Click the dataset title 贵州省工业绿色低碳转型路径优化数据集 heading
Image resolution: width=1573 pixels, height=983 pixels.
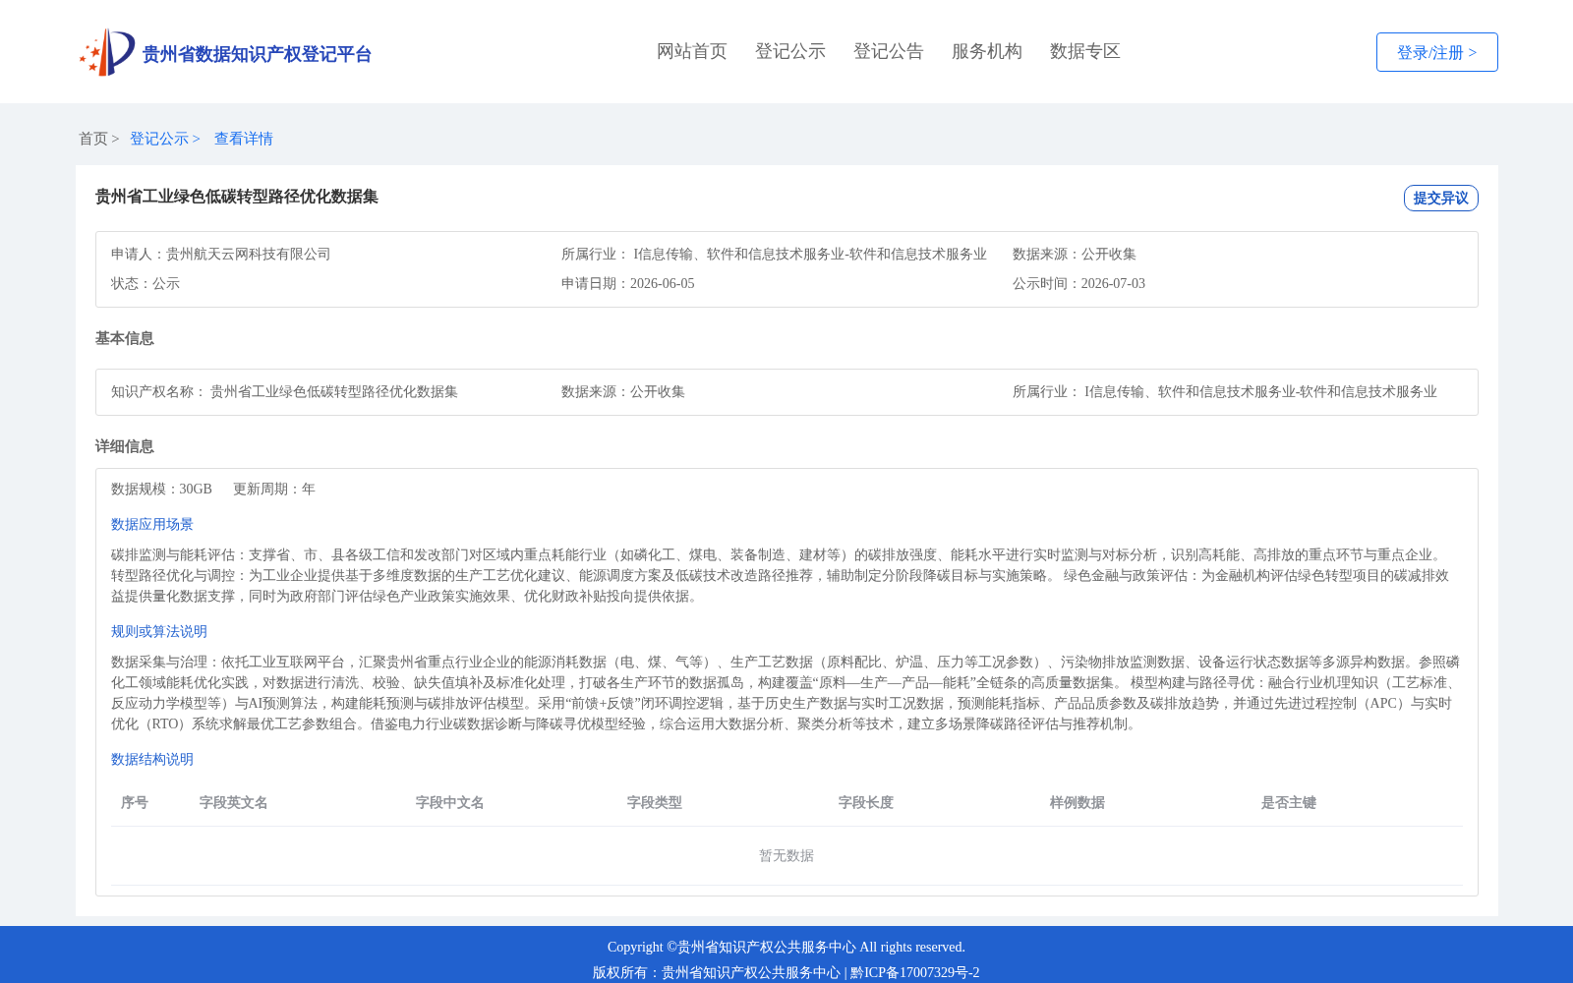(x=237, y=197)
